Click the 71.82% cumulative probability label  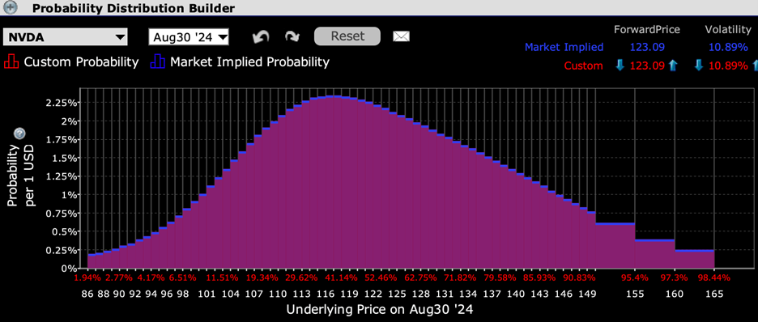click(x=460, y=278)
